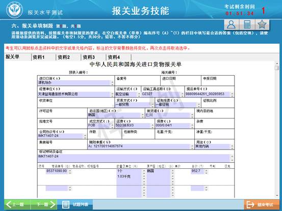Mark question with the star icon
Screen dimensions: 282x211
[x=262, y=25]
